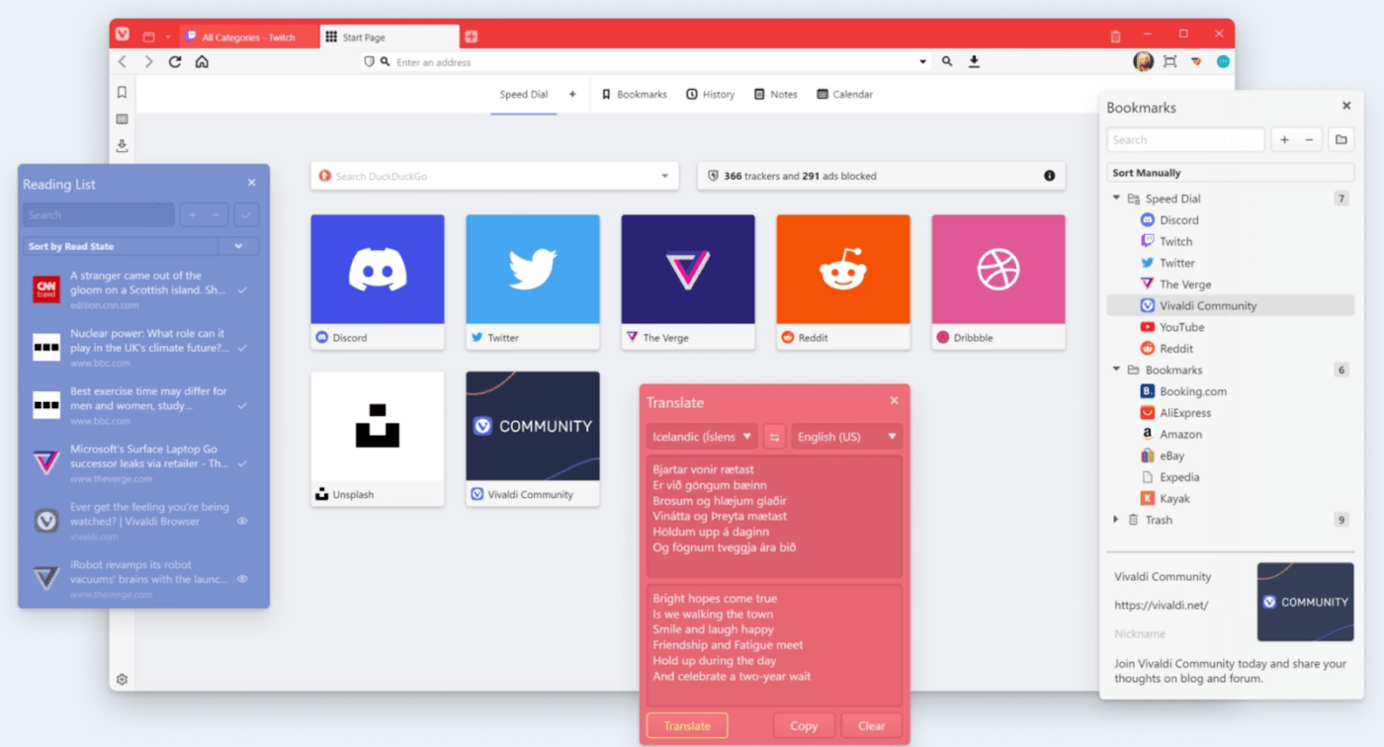Click the Translate button
The width and height of the screenshot is (1384, 747).
click(687, 725)
